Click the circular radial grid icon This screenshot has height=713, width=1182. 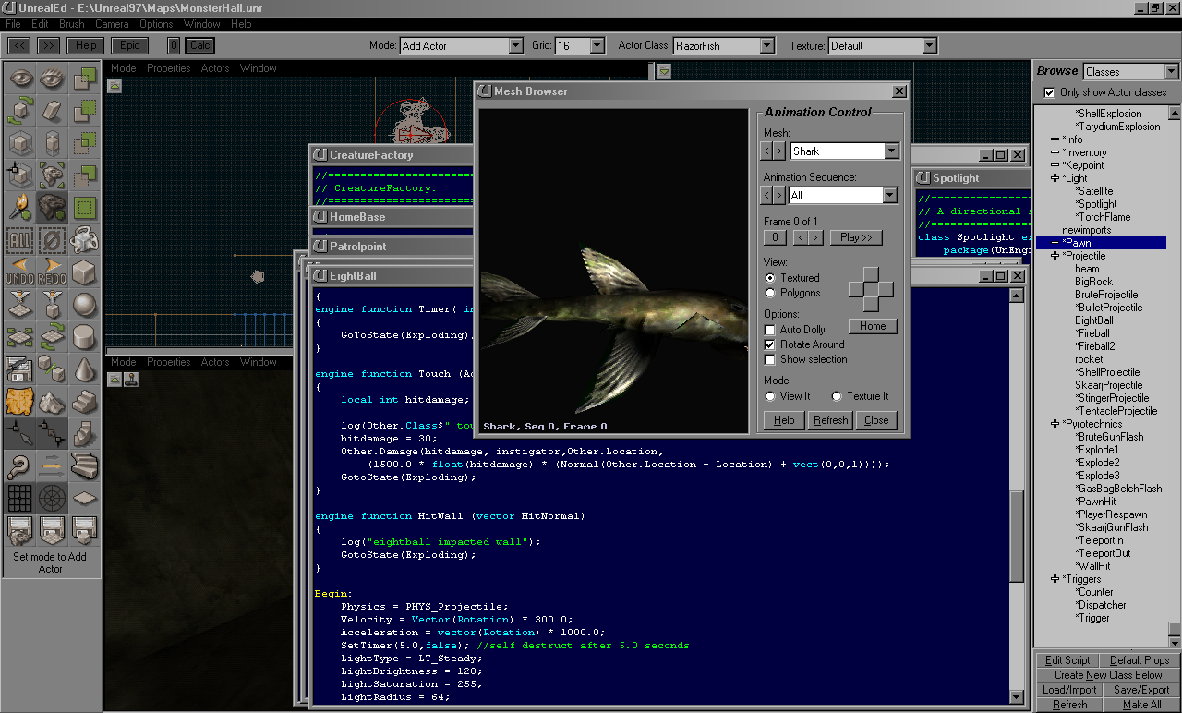(x=52, y=499)
